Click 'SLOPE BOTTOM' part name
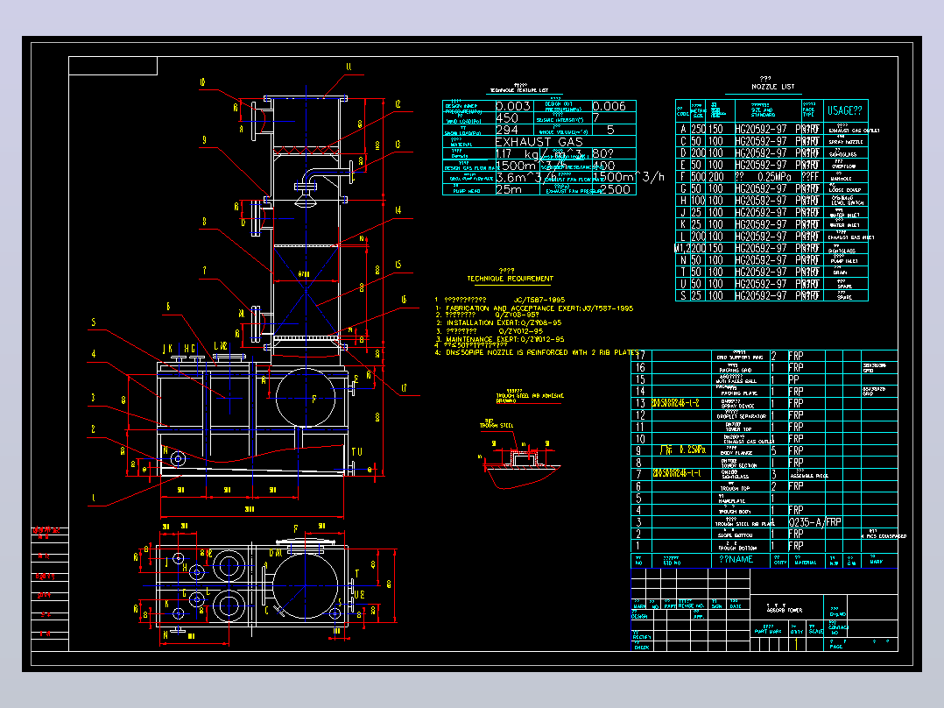 pos(734,535)
